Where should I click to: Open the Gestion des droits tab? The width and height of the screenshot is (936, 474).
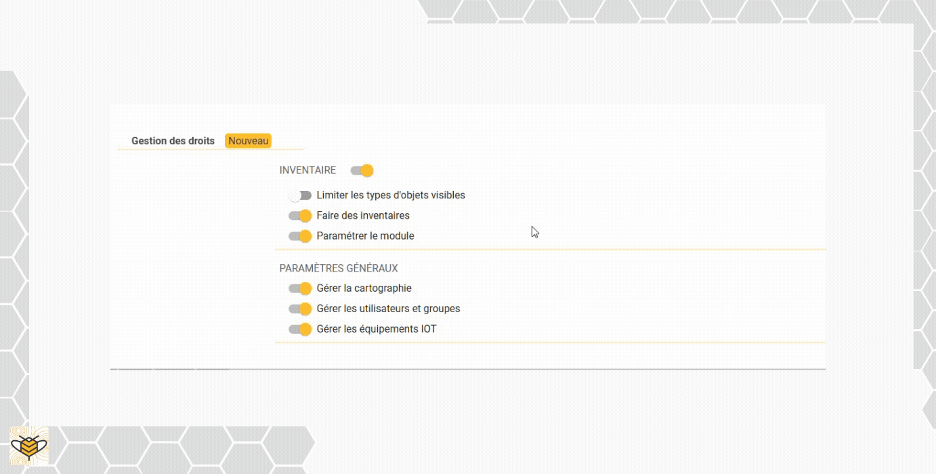(x=173, y=141)
